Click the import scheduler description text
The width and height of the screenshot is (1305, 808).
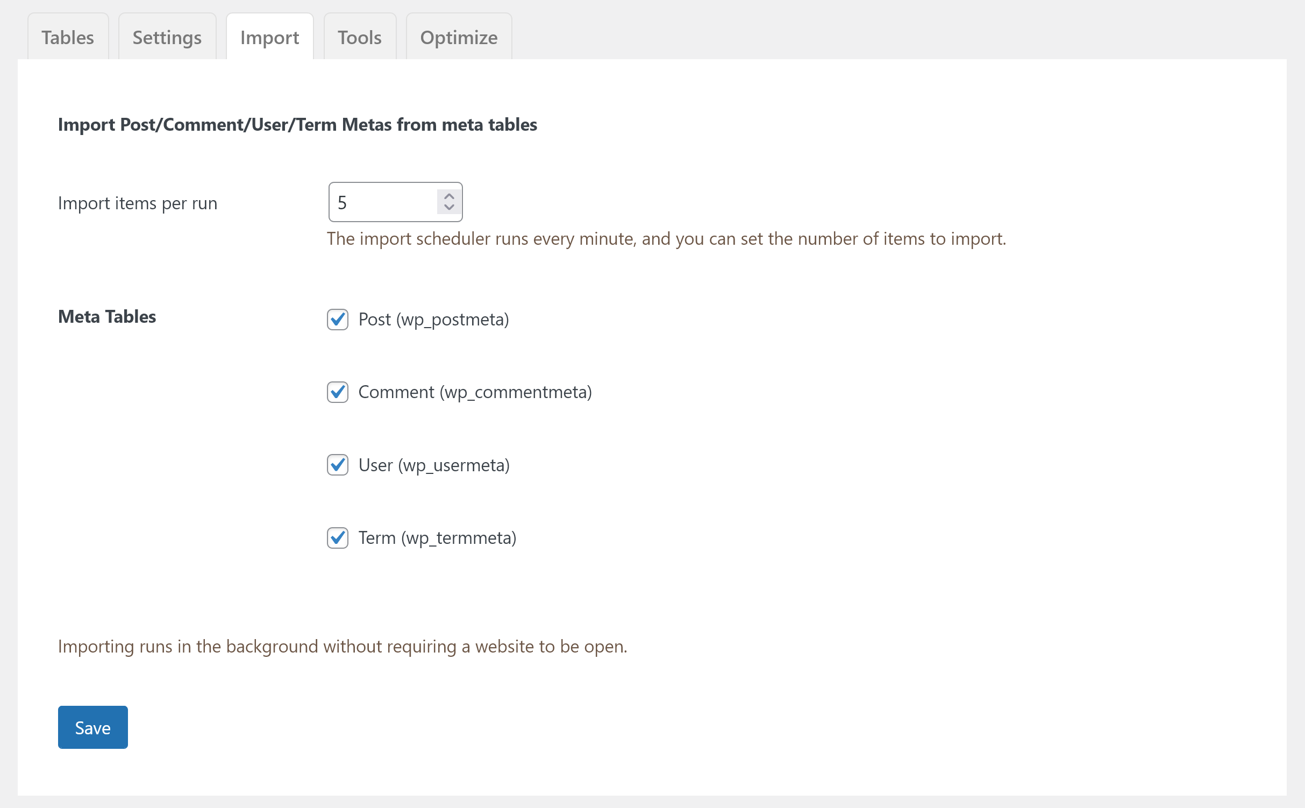pos(666,239)
